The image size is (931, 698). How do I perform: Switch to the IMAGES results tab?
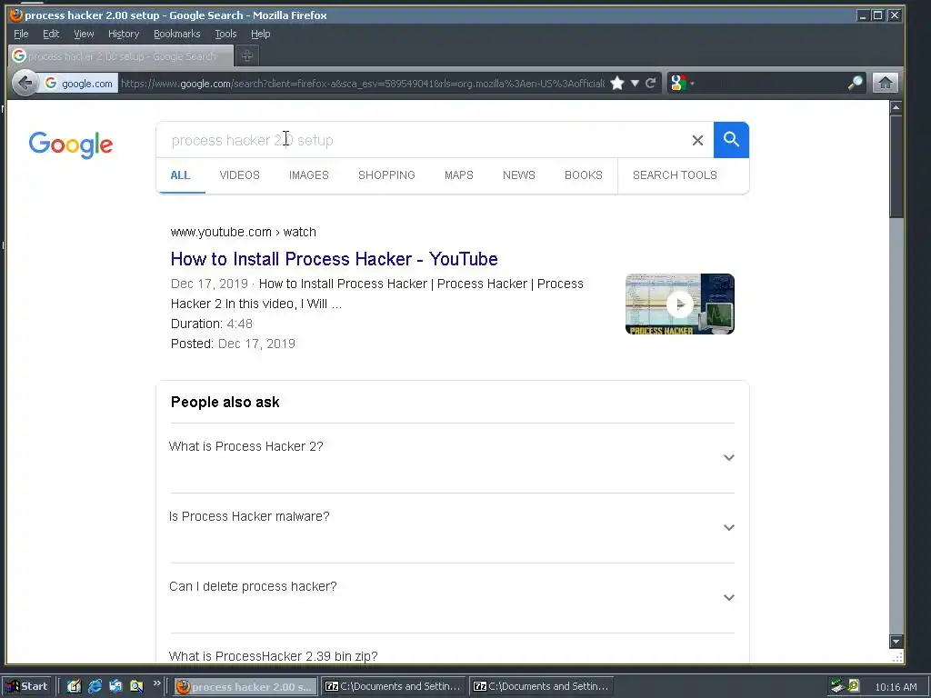point(309,175)
